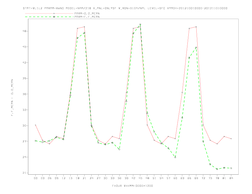
Task: Click x-axis forecast hour label 51
Action: 154,178
